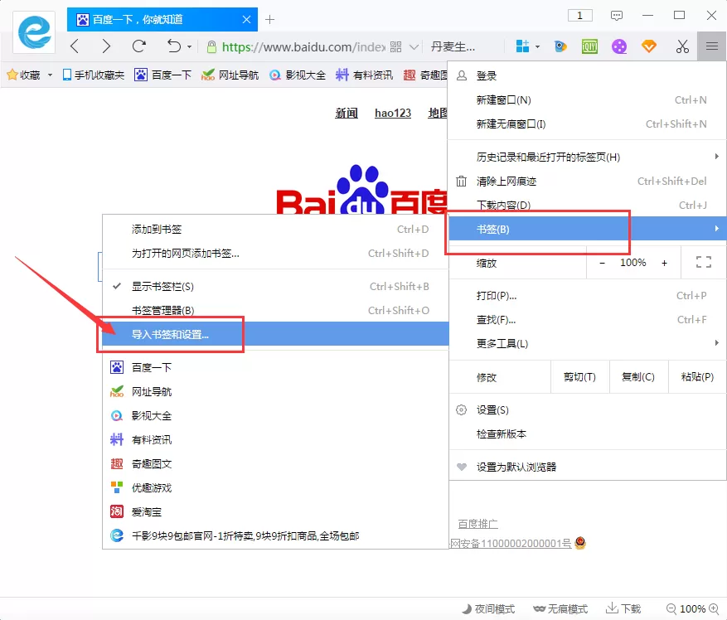Toggle 无痕模式 in status bar
Viewport: 727px width, 620px height.
tap(560, 609)
